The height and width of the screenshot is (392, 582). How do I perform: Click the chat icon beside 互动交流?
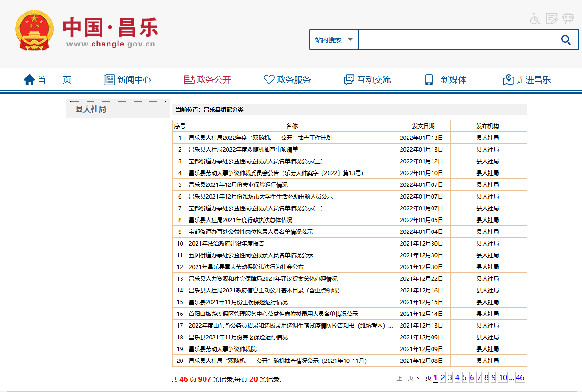pos(349,80)
